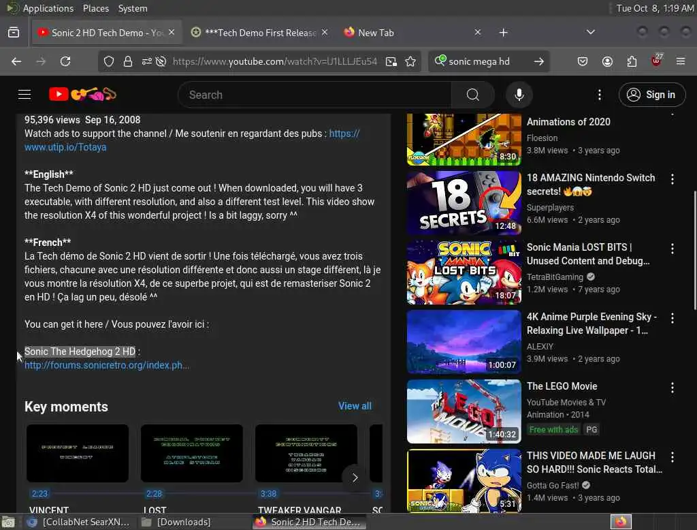Jump to the 2:28 timestamp
The image size is (697, 530).
coord(154,493)
